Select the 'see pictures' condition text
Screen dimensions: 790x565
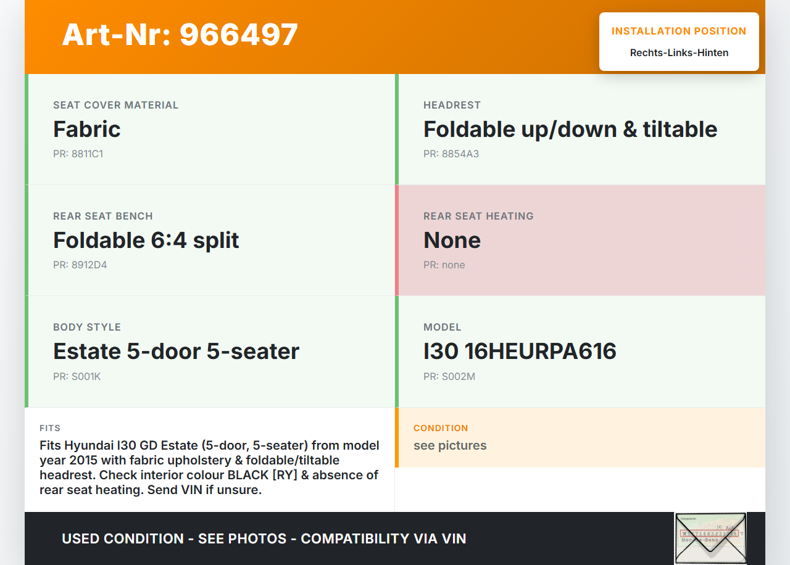450,445
